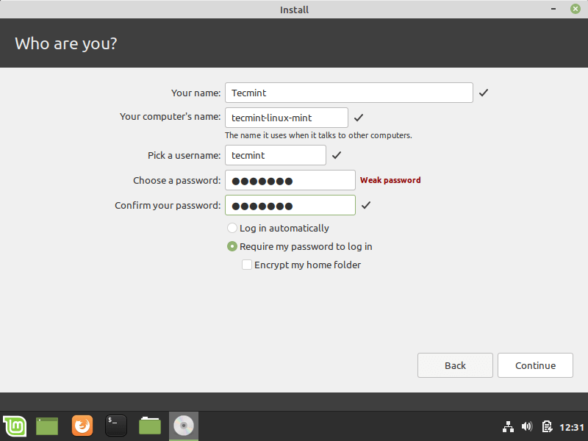
Task: Click inside the Your name field
Action: pyautogui.click(x=348, y=93)
